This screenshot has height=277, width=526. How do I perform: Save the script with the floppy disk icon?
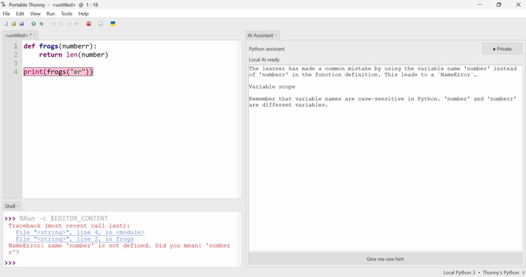pos(22,23)
